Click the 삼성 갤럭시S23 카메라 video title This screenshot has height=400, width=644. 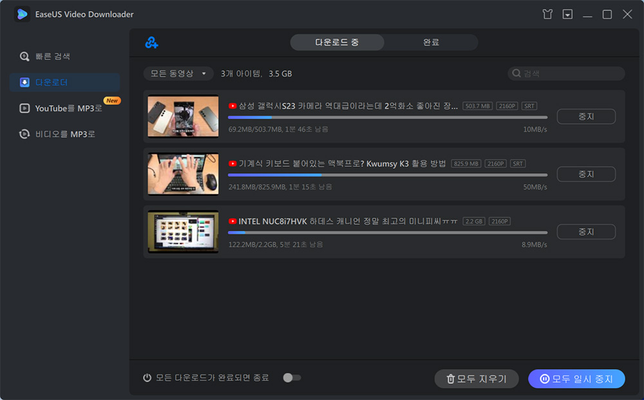(x=348, y=106)
